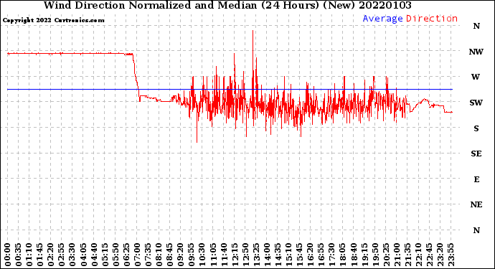Click the top N axis label

[476, 27]
